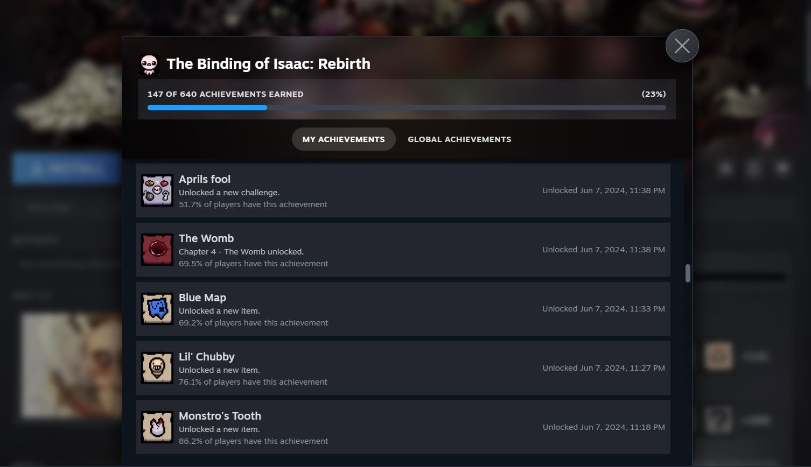Click The Womb achievement icon
Viewport: 811px width, 467px height.
coord(157,250)
